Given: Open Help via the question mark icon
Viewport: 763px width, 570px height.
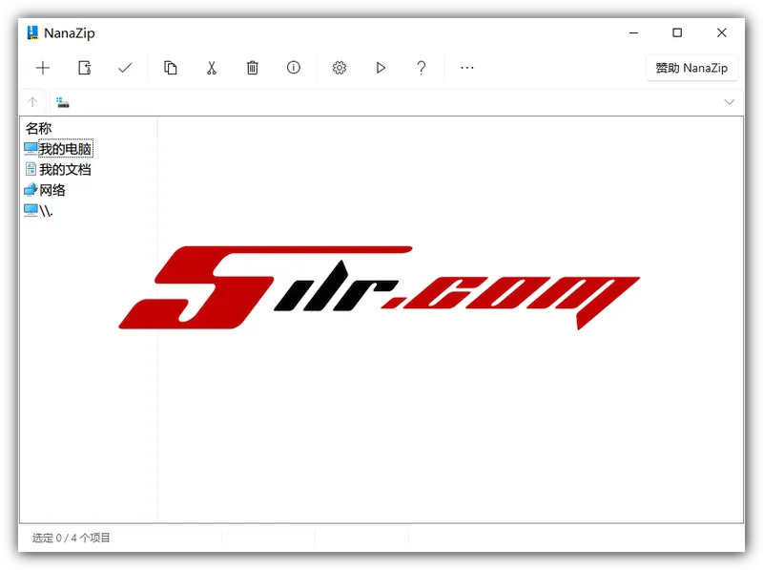Looking at the screenshot, I should click(x=422, y=68).
